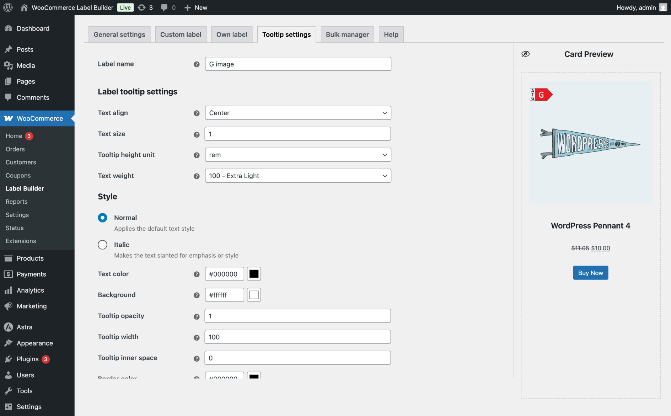Click the Label Builder sidebar link
Screen dimensions: 671x416
click(25, 188)
